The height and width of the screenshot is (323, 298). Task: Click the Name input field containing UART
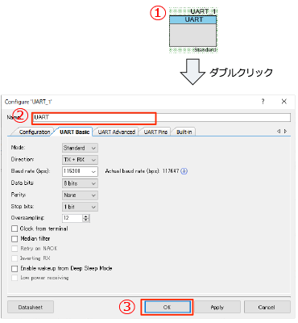pos(162,117)
